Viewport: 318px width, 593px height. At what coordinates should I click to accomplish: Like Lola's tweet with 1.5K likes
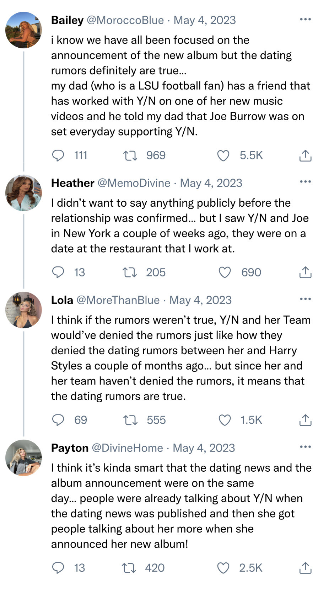point(225,420)
